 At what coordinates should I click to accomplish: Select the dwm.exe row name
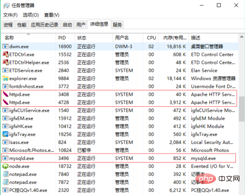click(19, 47)
